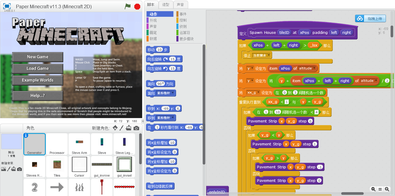Switch to the 造型 tab
Viewport: 395px width, 196px height.
pos(166,4)
